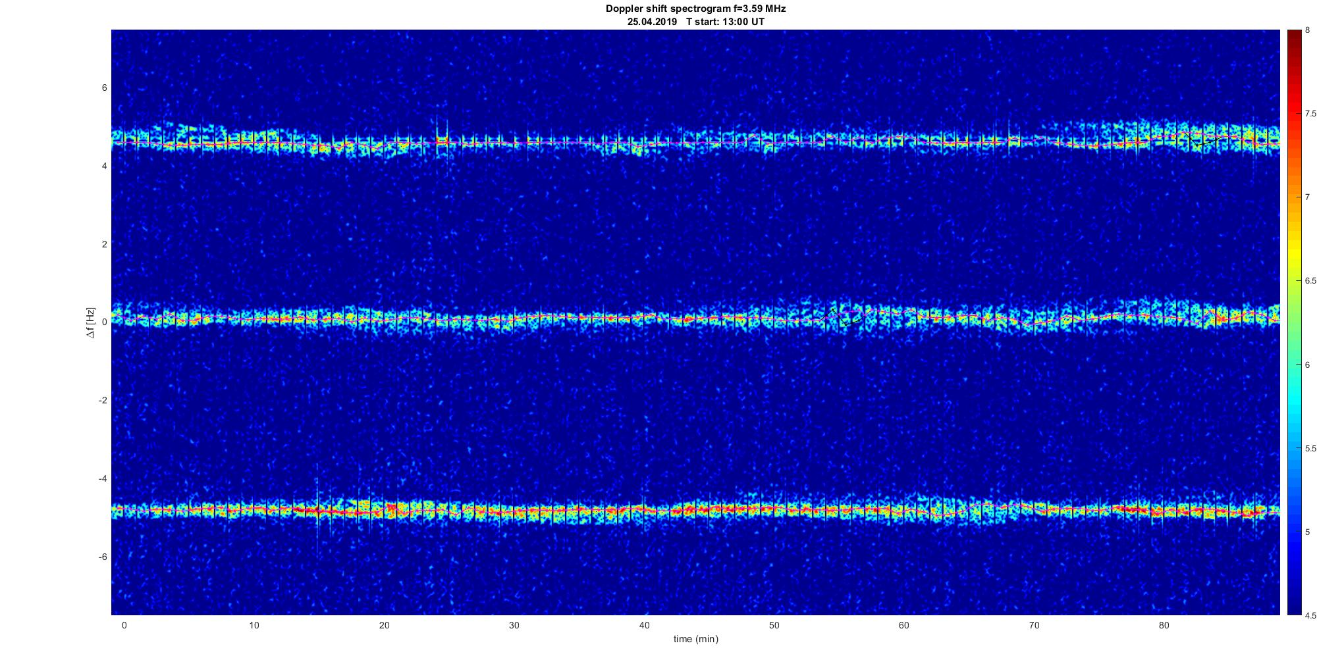Screen dimensions: 1317x660
Task: Click the black dashed marker on the upper trace
Action: 1204,139
